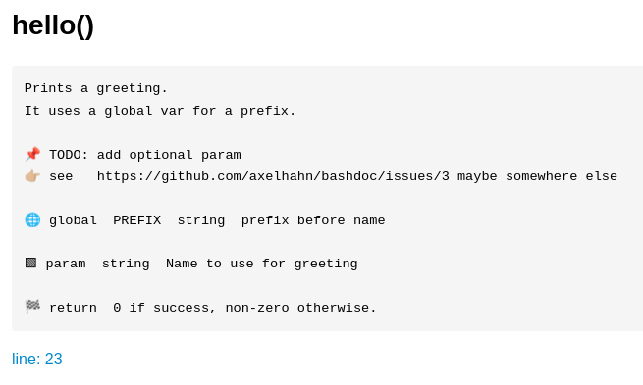Click the 'It uses a global var' line
Screen dimensions: 643x385
160,111
